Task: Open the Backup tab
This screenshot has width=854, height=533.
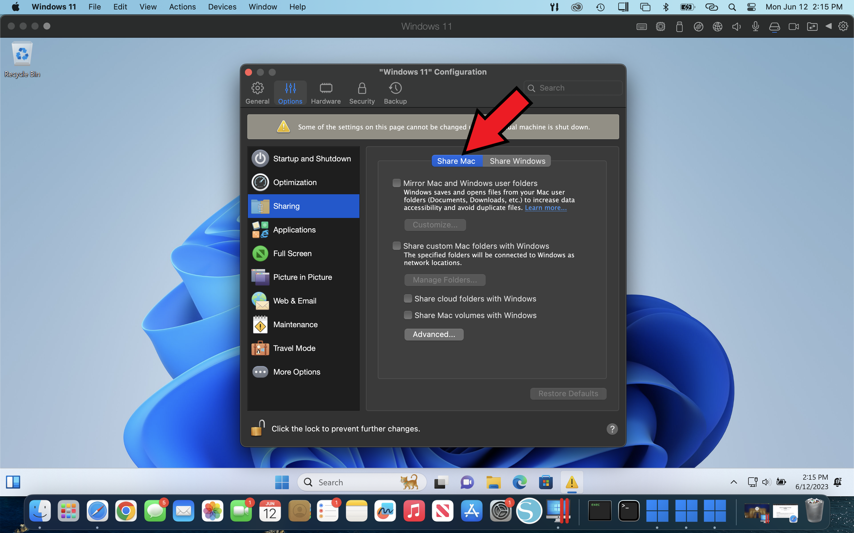Action: [395, 93]
